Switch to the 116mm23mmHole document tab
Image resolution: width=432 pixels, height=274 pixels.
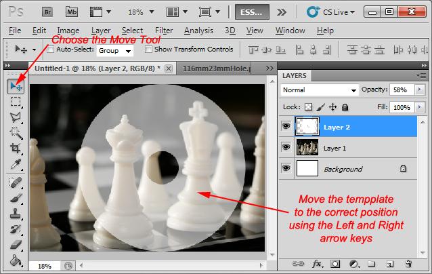coord(217,68)
